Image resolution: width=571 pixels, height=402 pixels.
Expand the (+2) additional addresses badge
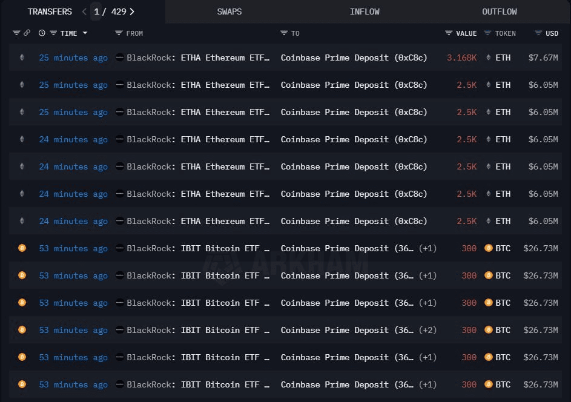(428, 330)
